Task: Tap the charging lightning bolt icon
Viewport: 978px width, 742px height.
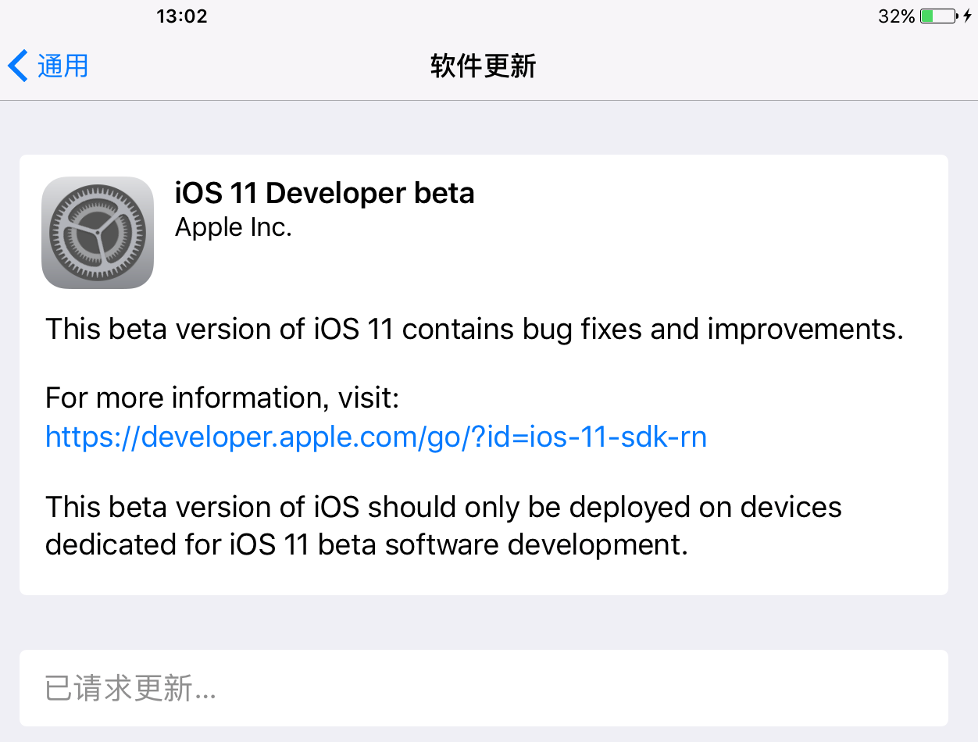Action: (967, 16)
